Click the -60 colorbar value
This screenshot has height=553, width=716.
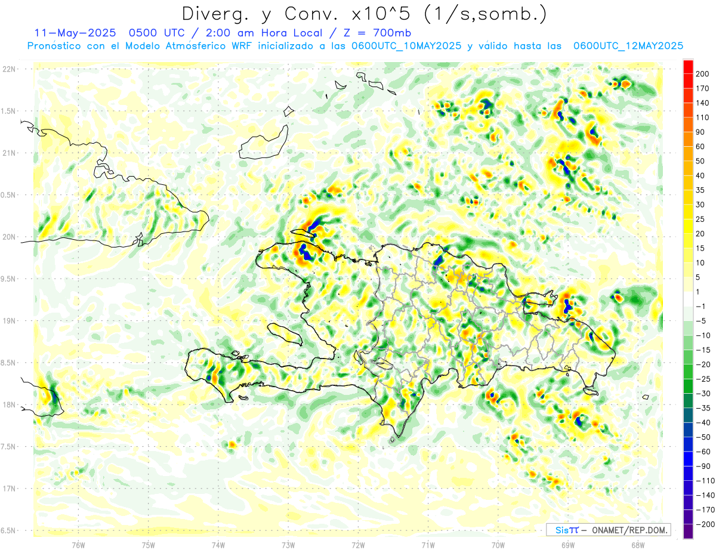coord(704,452)
